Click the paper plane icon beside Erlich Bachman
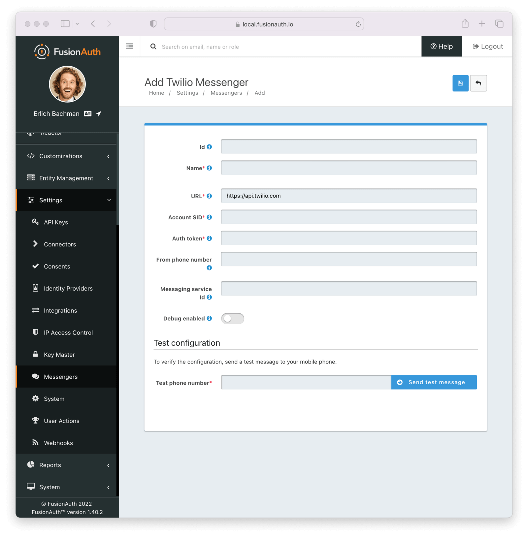Image resolution: width=528 pixels, height=537 pixels. (x=99, y=113)
